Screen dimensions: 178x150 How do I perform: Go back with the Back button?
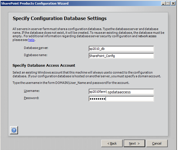coord(112,143)
